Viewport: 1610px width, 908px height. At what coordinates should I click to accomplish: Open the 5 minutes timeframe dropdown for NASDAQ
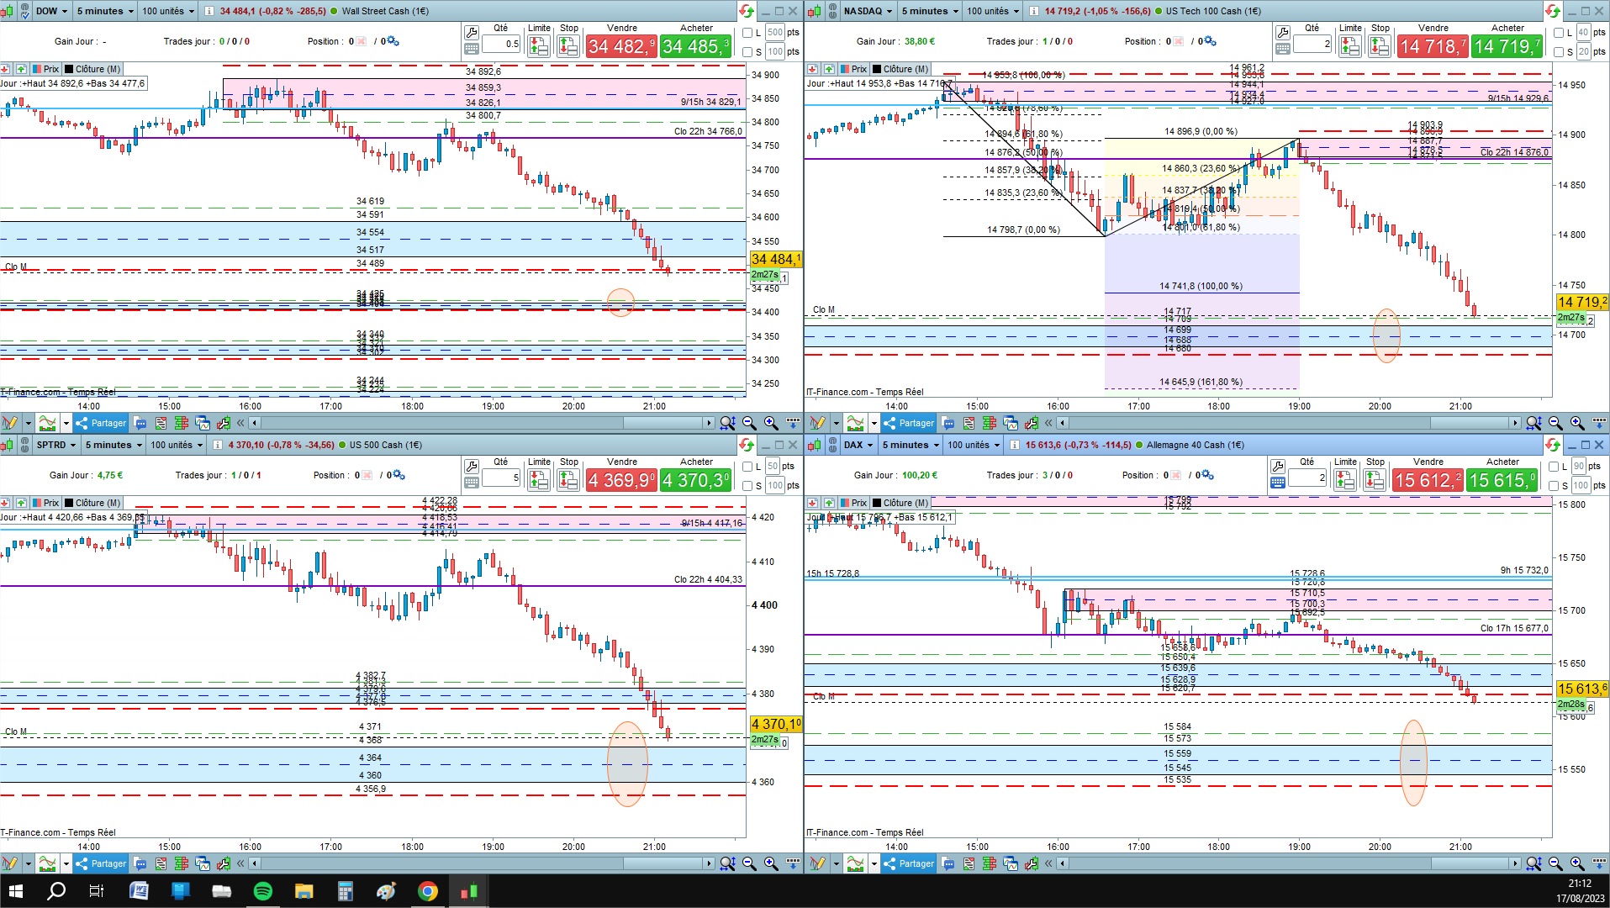point(928,11)
